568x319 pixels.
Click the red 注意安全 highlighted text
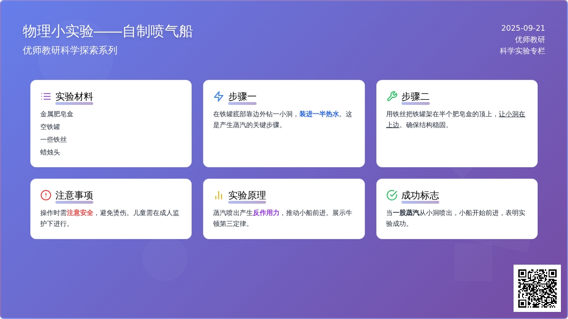pyautogui.click(x=80, y=213)
